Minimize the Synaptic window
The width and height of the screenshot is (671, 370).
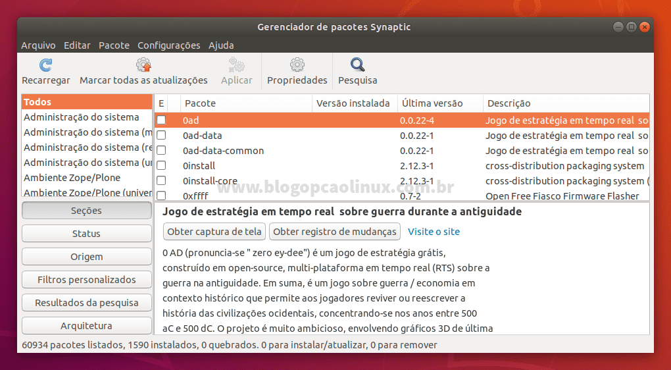[618, 27]
